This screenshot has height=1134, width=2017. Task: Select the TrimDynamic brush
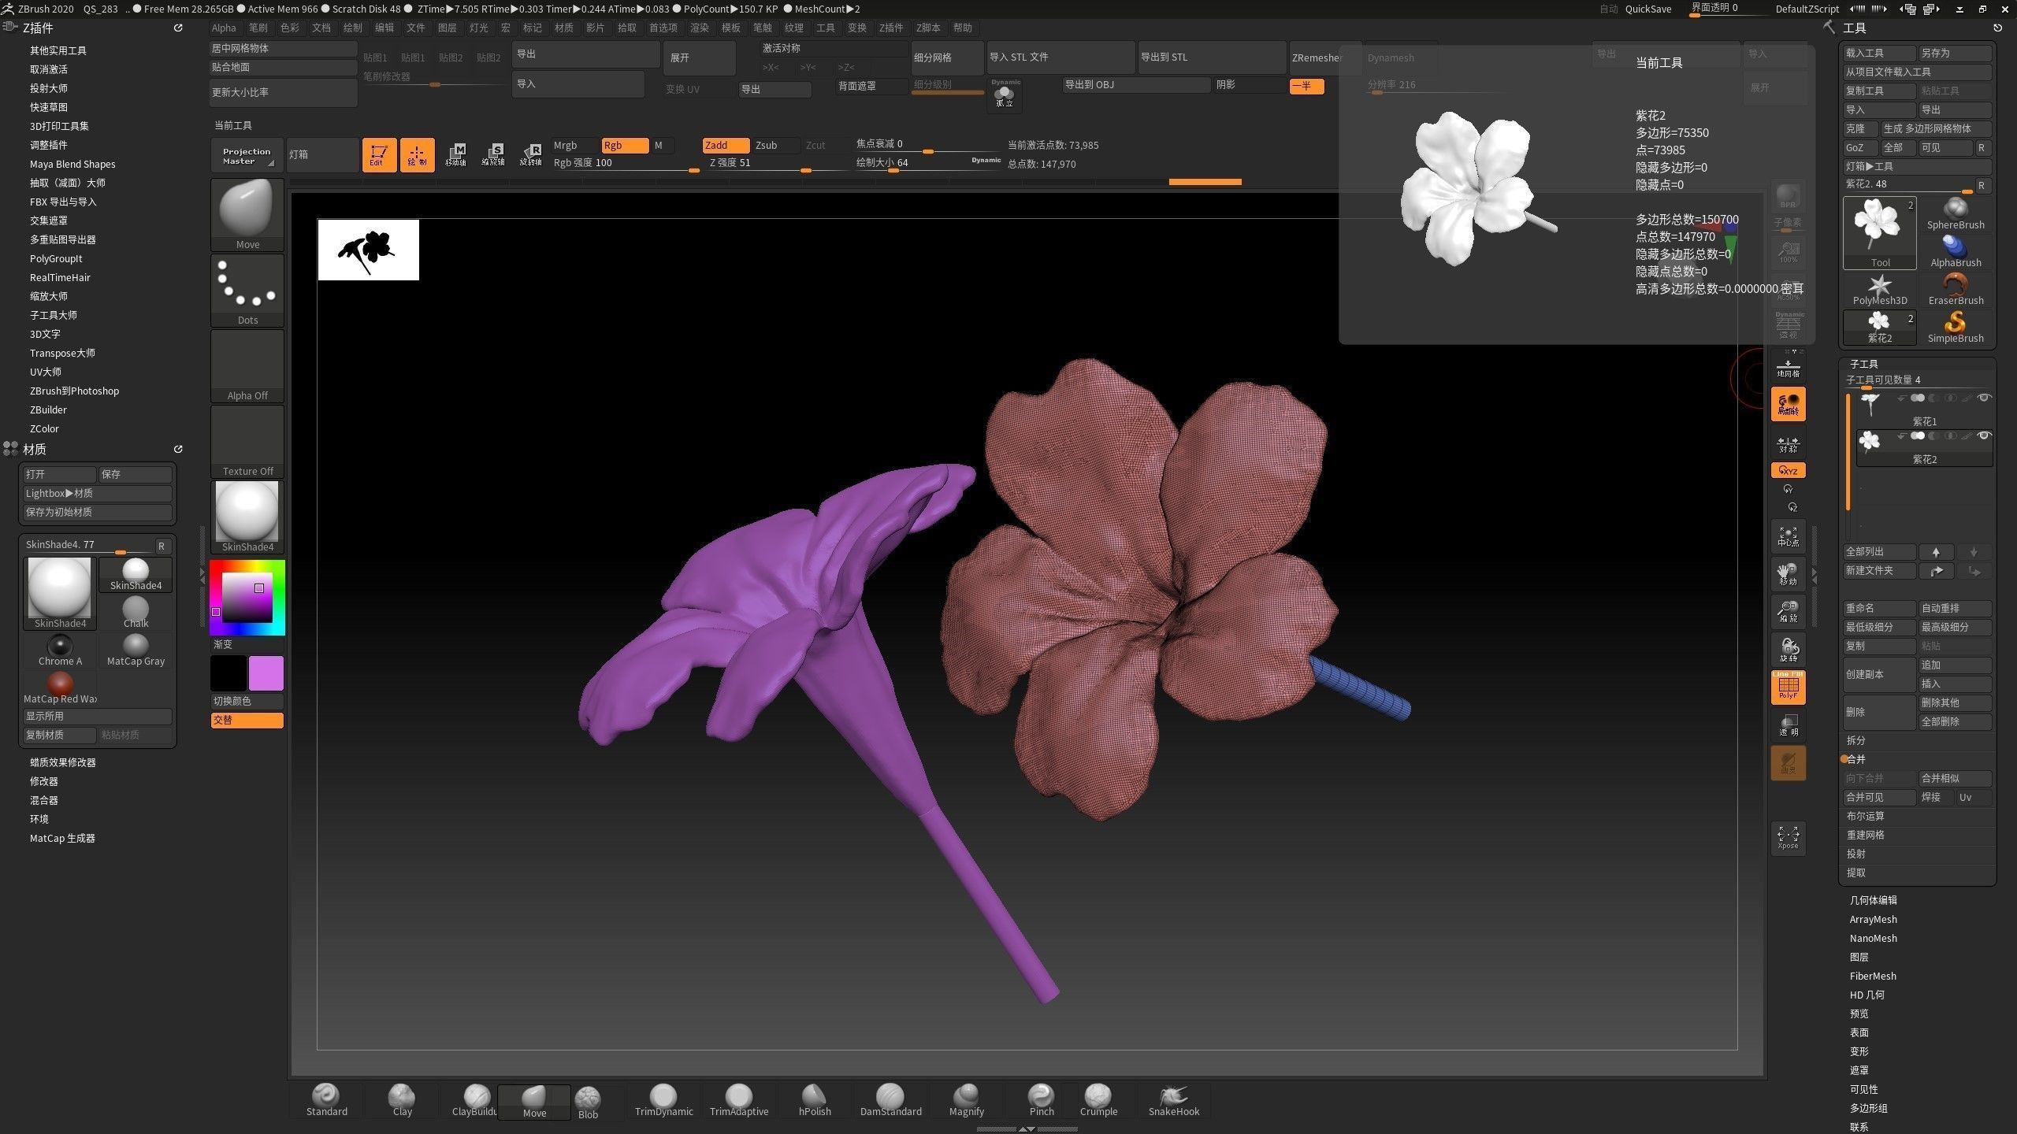[663, 1101]
